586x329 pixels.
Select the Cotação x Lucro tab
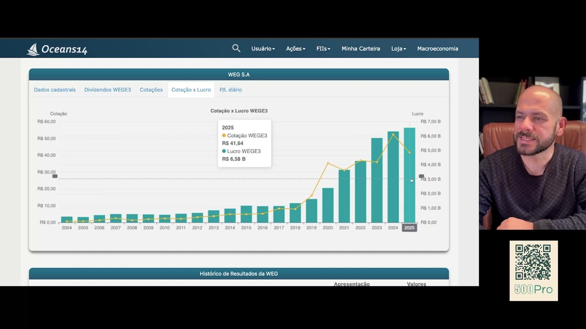(191, 90)
